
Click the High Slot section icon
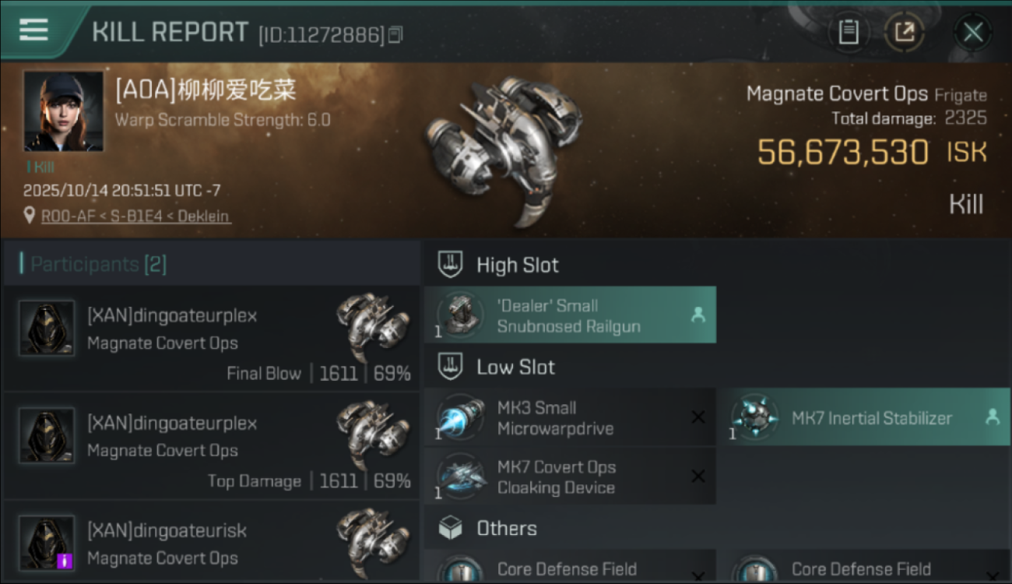450,265
